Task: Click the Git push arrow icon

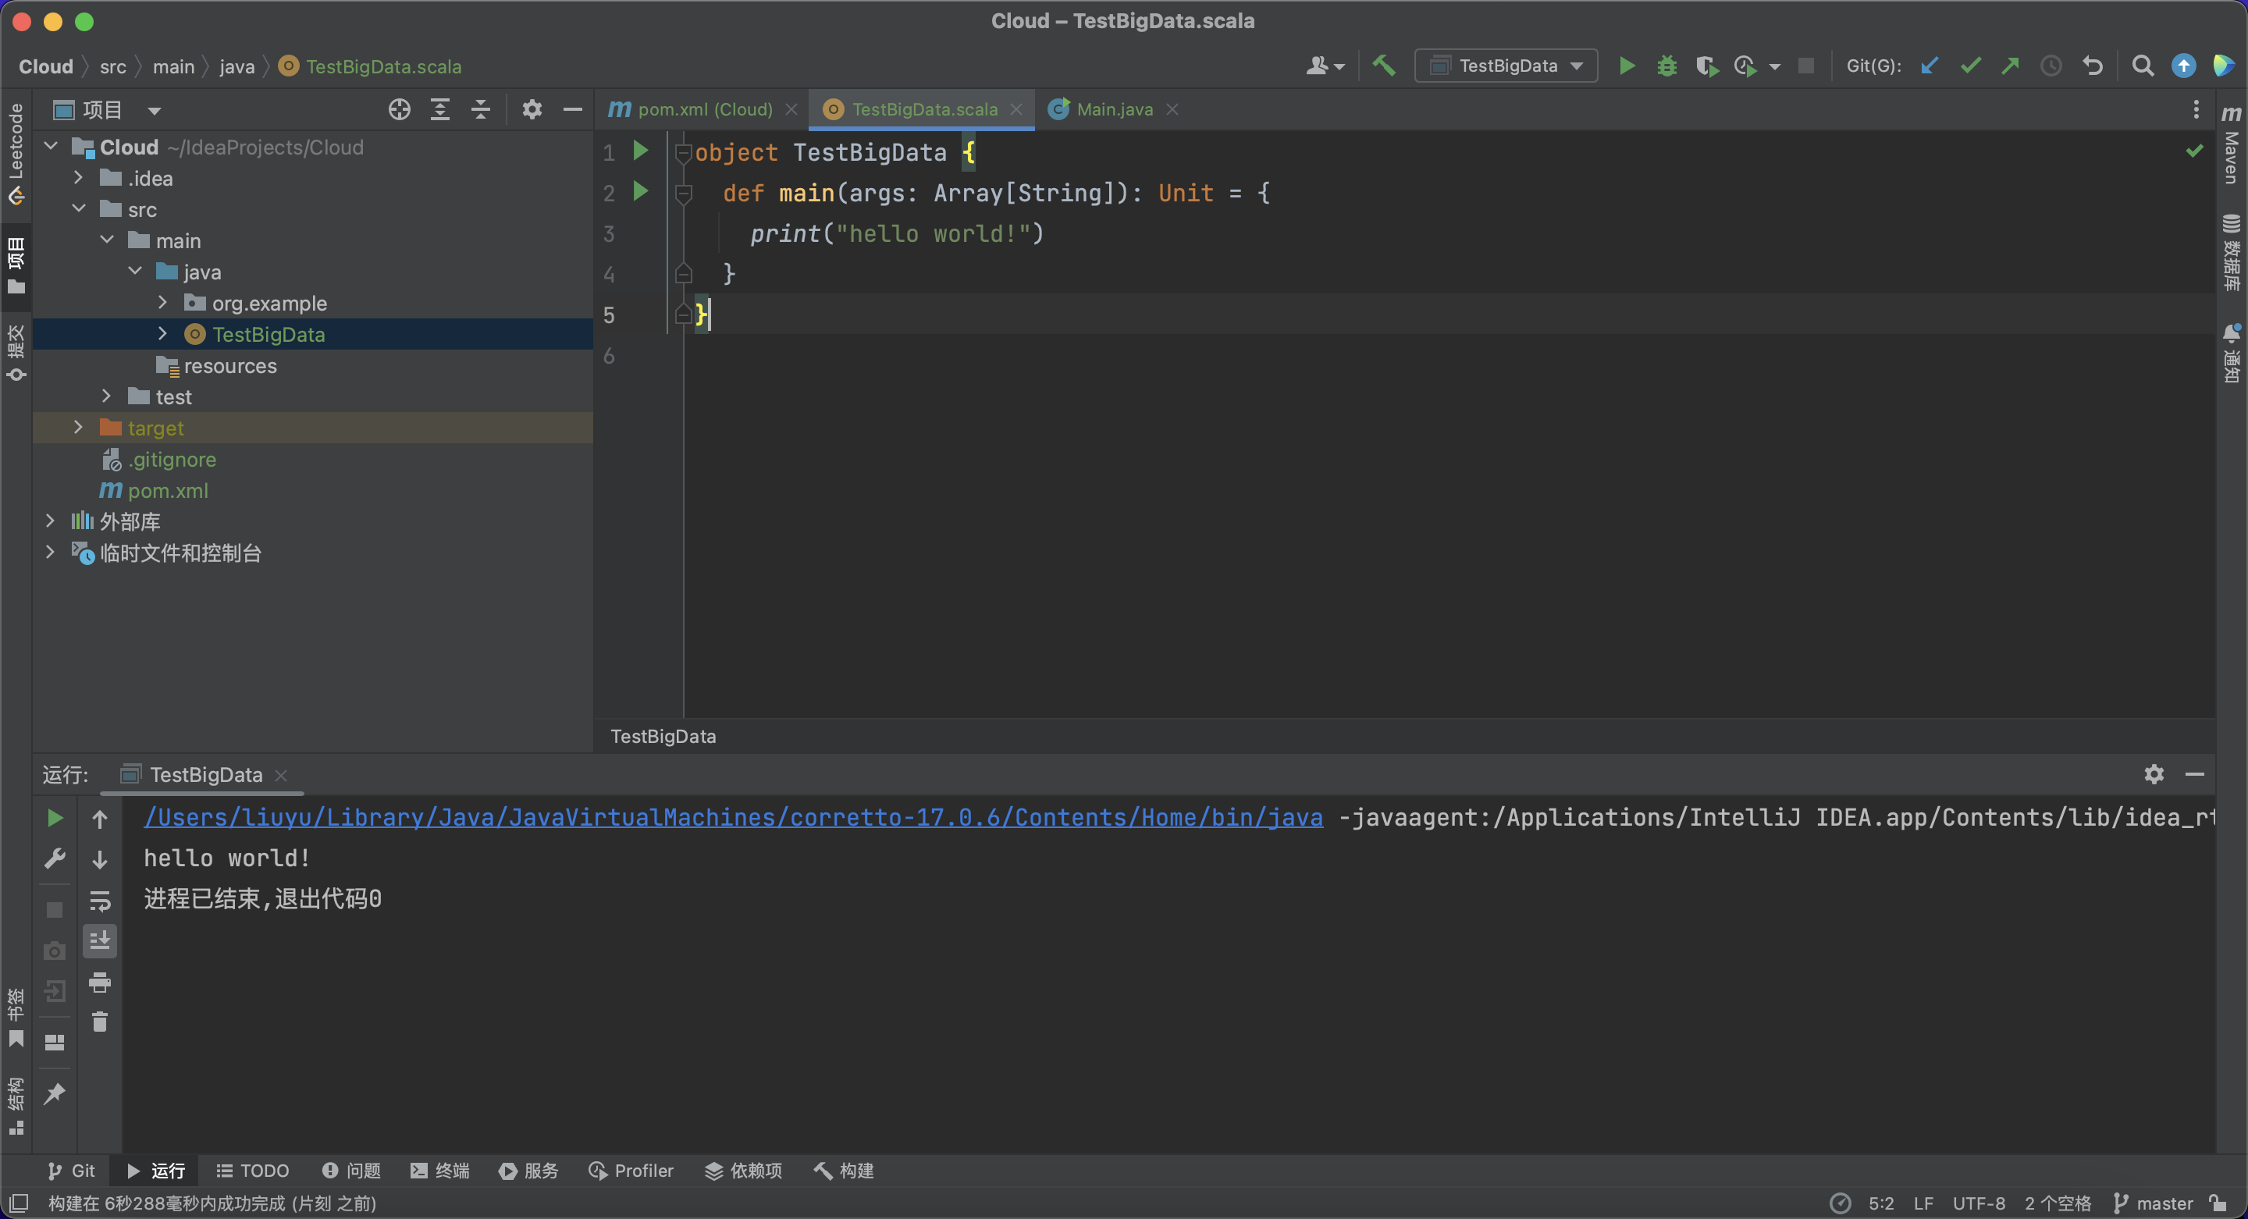Action: coord(2011,66)
